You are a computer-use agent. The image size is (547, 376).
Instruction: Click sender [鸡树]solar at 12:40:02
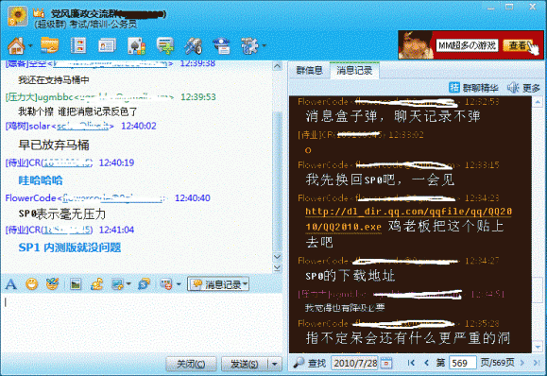[x=27, y=126]
